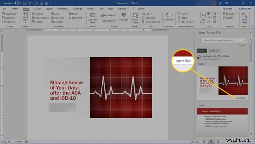The width and height of the screenshot is (255, 144).
Task: Open Insert From File pane options arrow
Action: coord(243,32)
